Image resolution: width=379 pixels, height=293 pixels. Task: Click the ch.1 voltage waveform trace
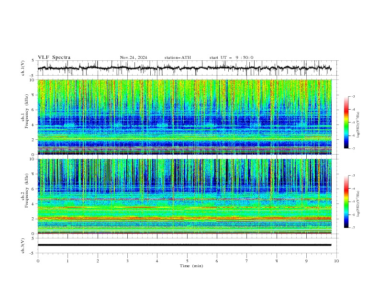pyautogui.click(x=184, y=68)
